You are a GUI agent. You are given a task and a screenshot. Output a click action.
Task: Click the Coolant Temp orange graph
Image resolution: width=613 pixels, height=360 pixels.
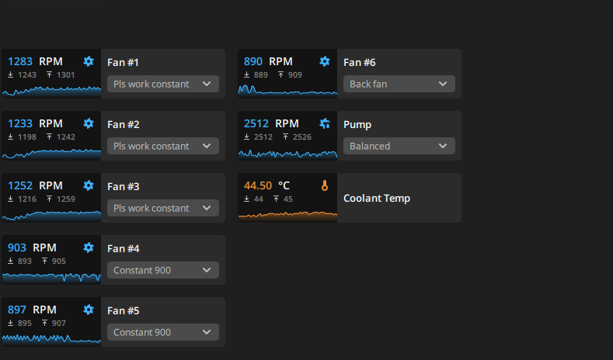(287, 216)
